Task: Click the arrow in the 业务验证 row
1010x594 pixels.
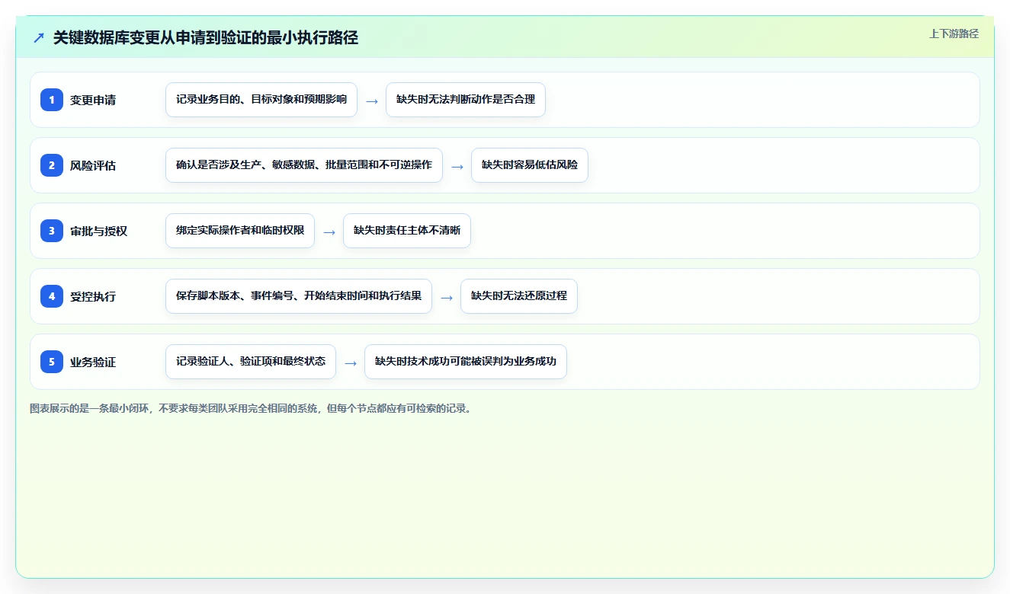Action: point(351,362)
